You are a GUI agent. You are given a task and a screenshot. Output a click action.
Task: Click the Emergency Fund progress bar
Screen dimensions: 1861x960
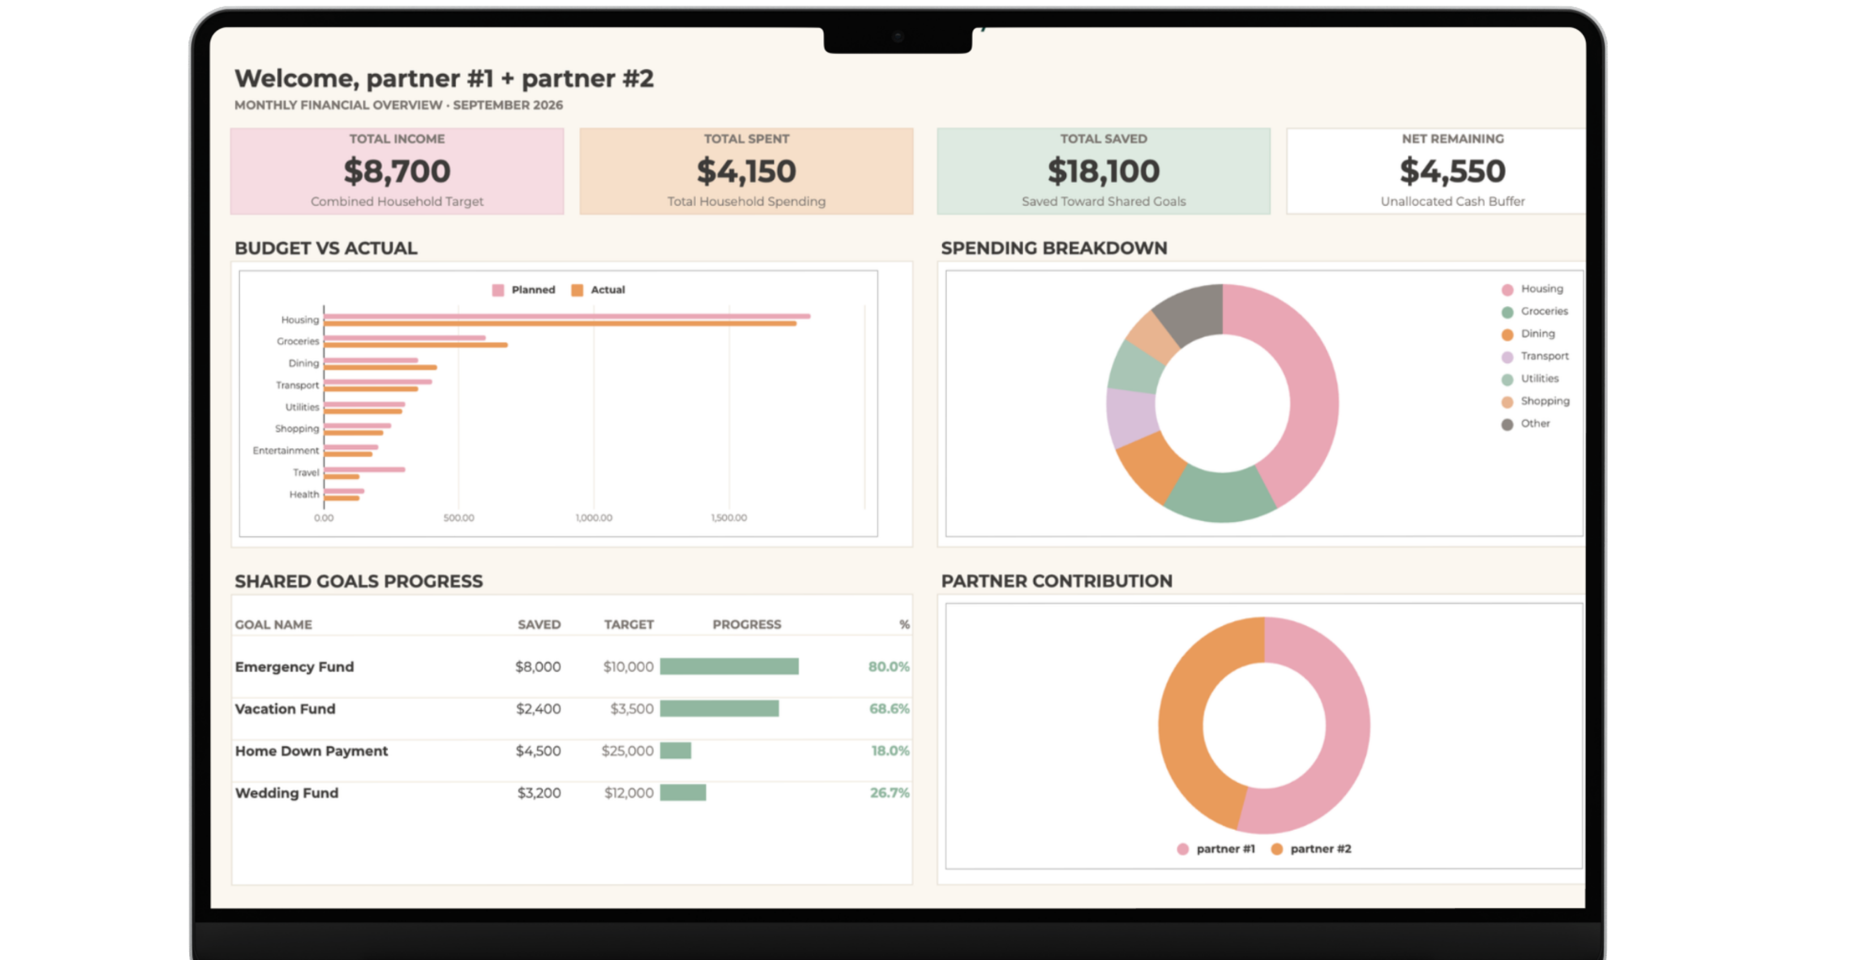(x=729, y=666)
